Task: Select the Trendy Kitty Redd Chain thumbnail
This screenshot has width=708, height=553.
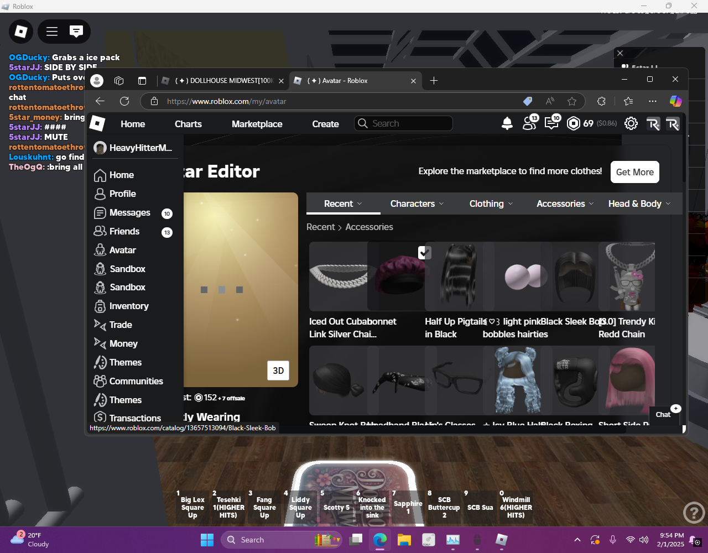Action: (x=627, y=276)
